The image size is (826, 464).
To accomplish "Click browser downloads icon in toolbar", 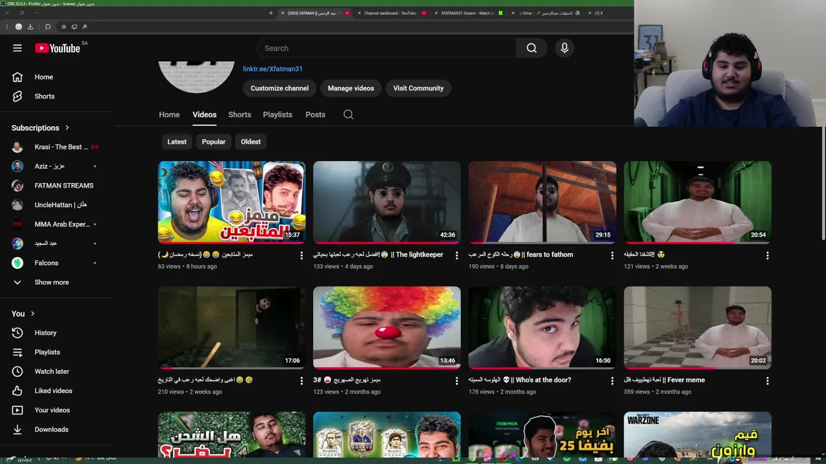I will point(30,26).
